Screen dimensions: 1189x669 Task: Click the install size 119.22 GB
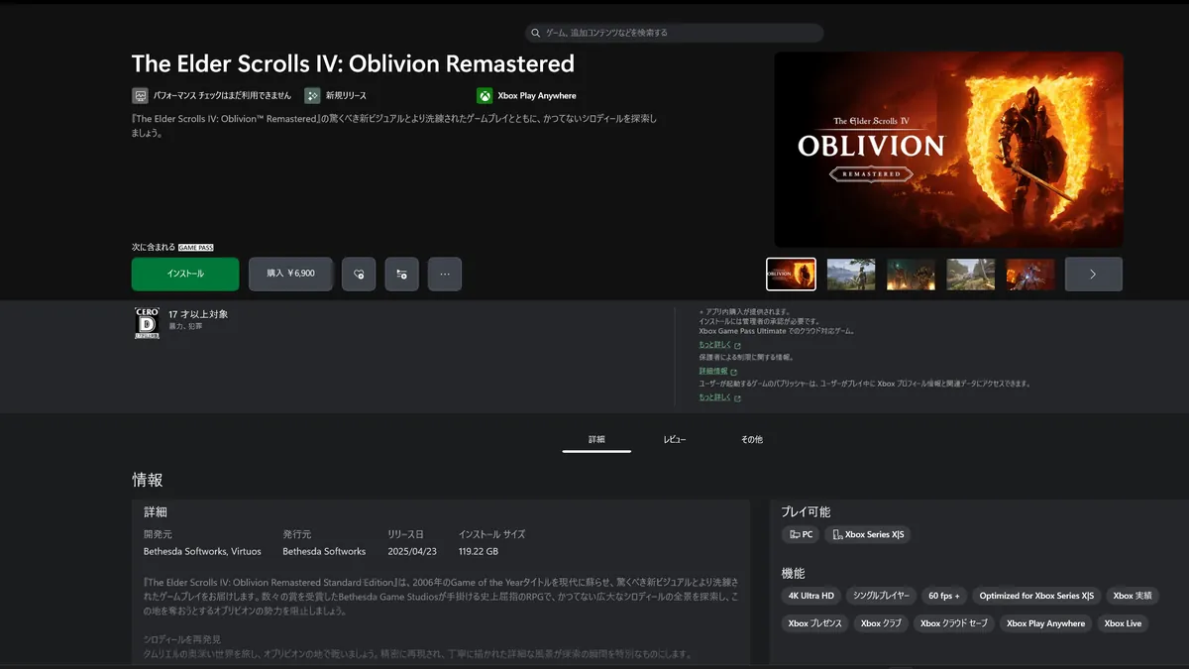click(x=479, y=551)
